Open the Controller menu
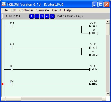This screenshot has height=102, width=111. 26,10
